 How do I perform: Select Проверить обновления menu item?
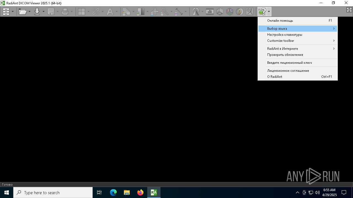click(298, 55)
